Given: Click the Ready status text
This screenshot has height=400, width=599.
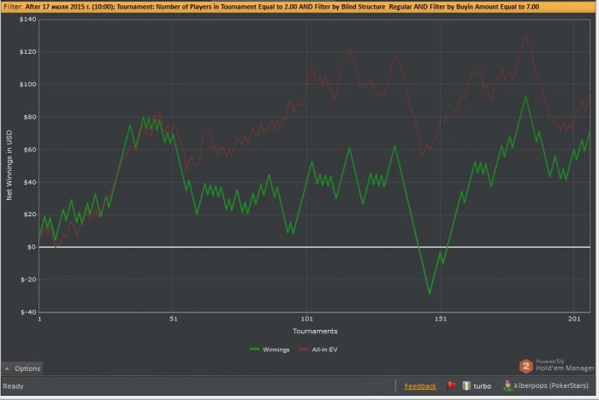Looking at the screenshot, I should 14,386.
